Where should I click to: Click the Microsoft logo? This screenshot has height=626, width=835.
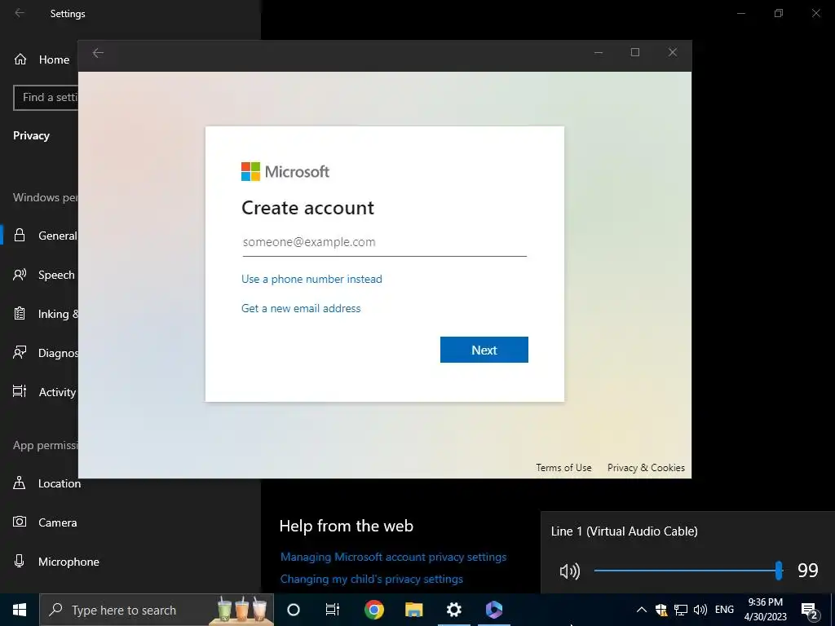coord(285,171)
